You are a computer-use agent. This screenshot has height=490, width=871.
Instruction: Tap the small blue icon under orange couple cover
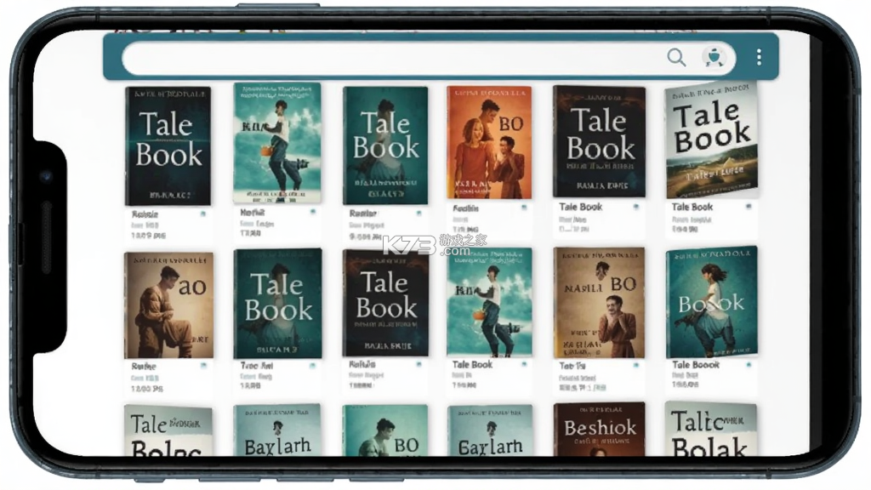click(524, 208)
